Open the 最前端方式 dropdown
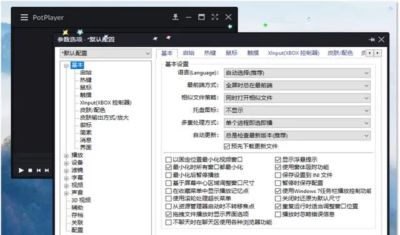The width and height of the screenshot is (400, 235). point(297,85)
